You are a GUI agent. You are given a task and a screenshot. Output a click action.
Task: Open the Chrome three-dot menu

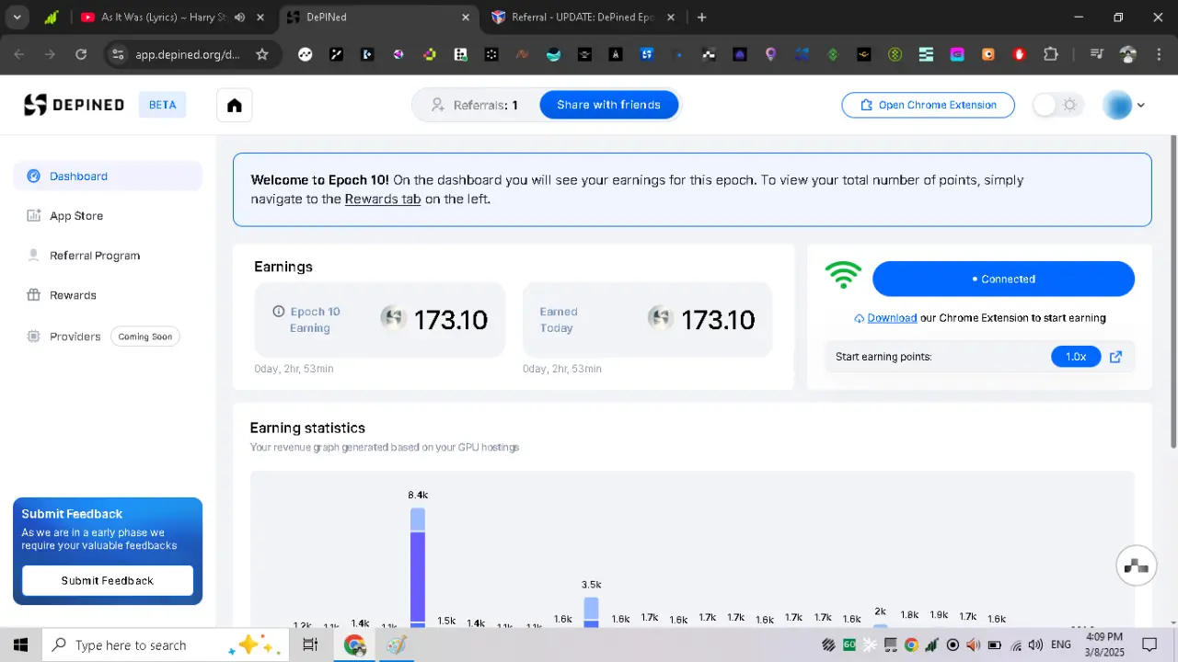[x=1158, y=54]
